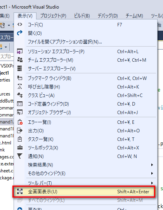Select オブジェクト ブラウザー(J) entry
Viewport: 163px width, 210px height.
pos(86,113)
